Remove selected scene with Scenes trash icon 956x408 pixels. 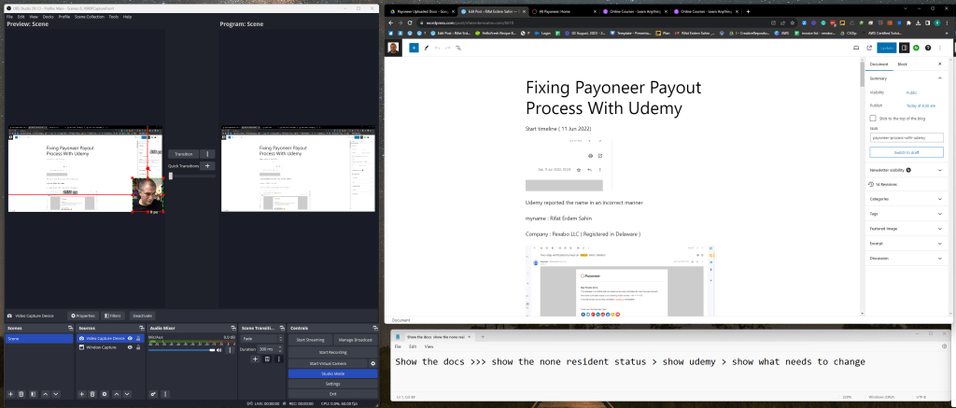point(21,394)
